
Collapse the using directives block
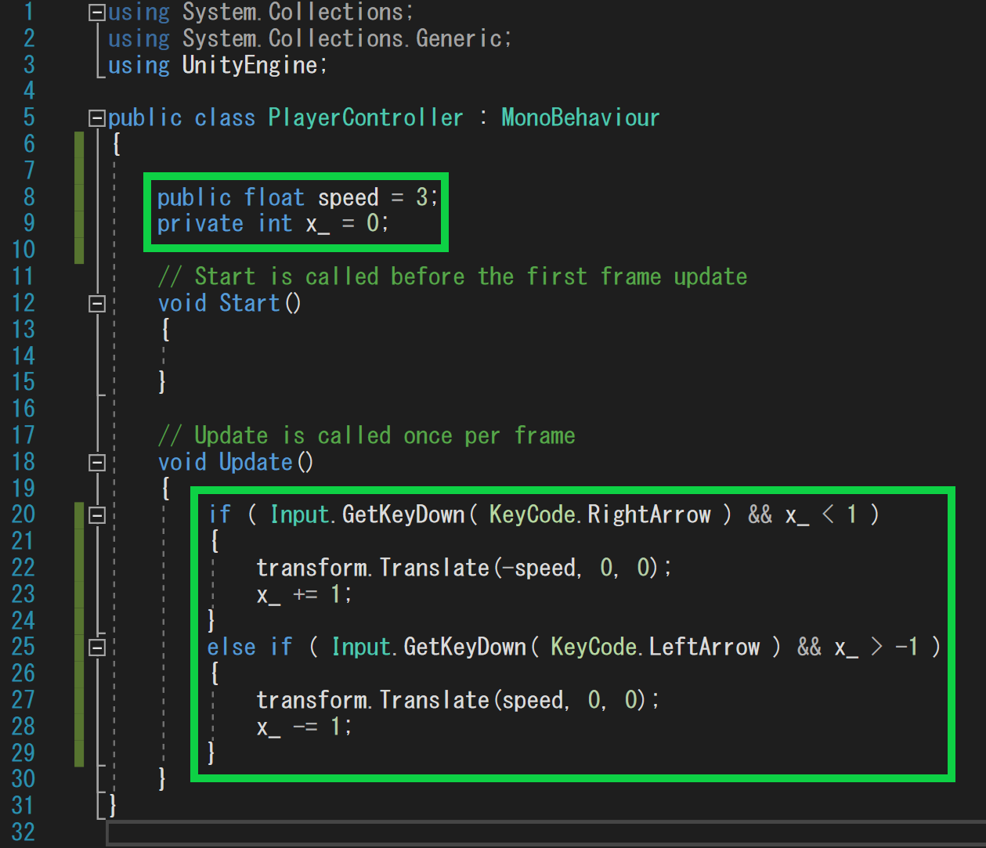point(97,13)
